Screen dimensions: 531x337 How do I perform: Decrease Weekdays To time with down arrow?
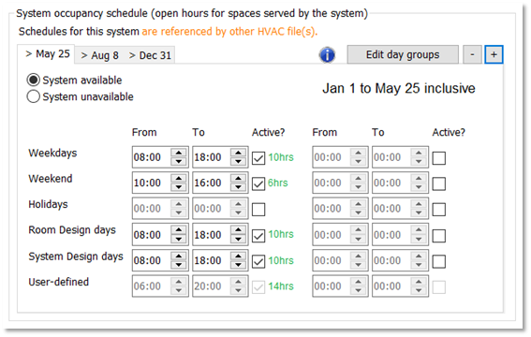click(x=239, y=162)
